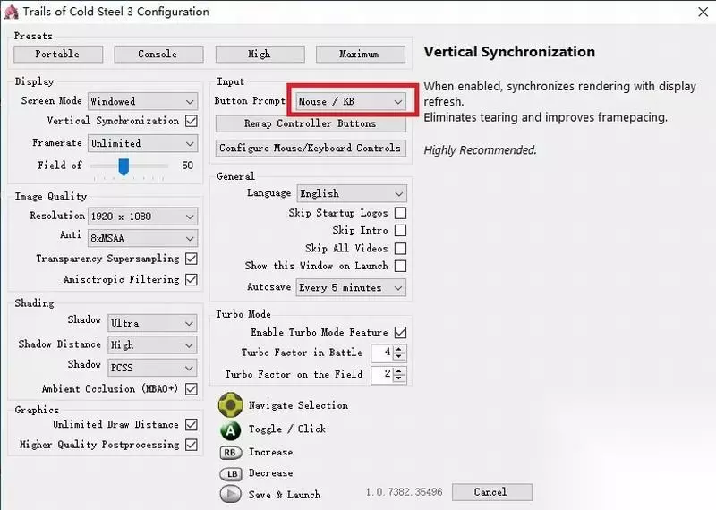Open the Anti-aliasing 8xMSAA dropdown

click(142, 238)
